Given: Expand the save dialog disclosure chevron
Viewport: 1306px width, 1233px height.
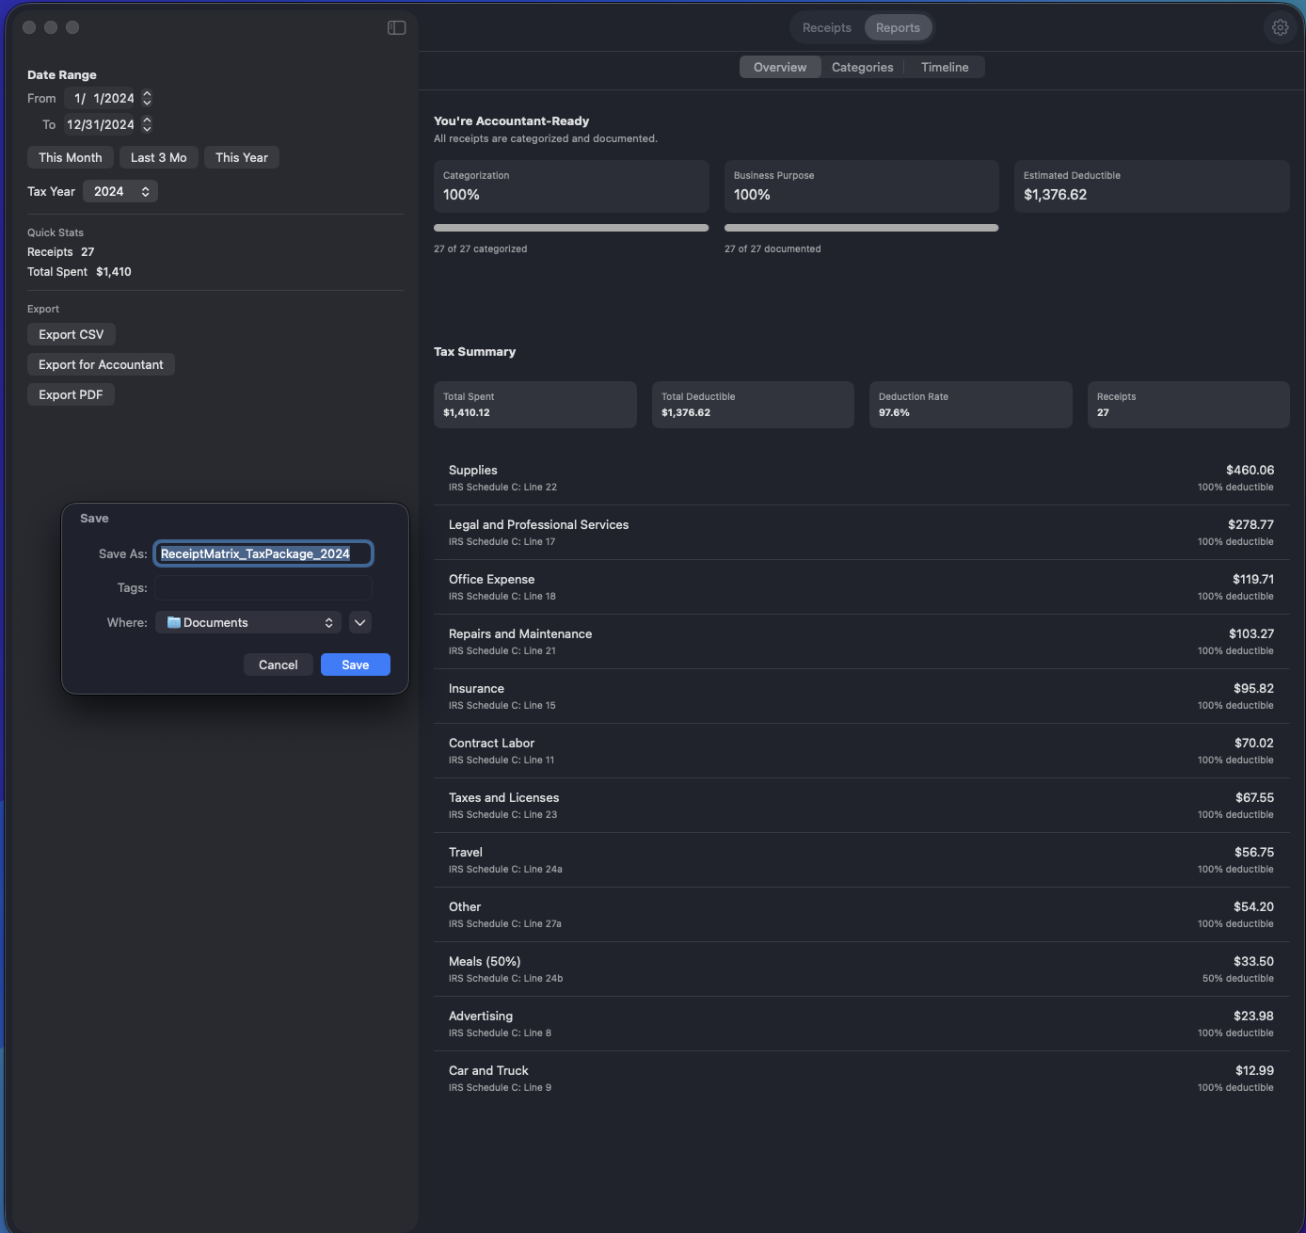Looking at the screenshot, I should (359, 622).
